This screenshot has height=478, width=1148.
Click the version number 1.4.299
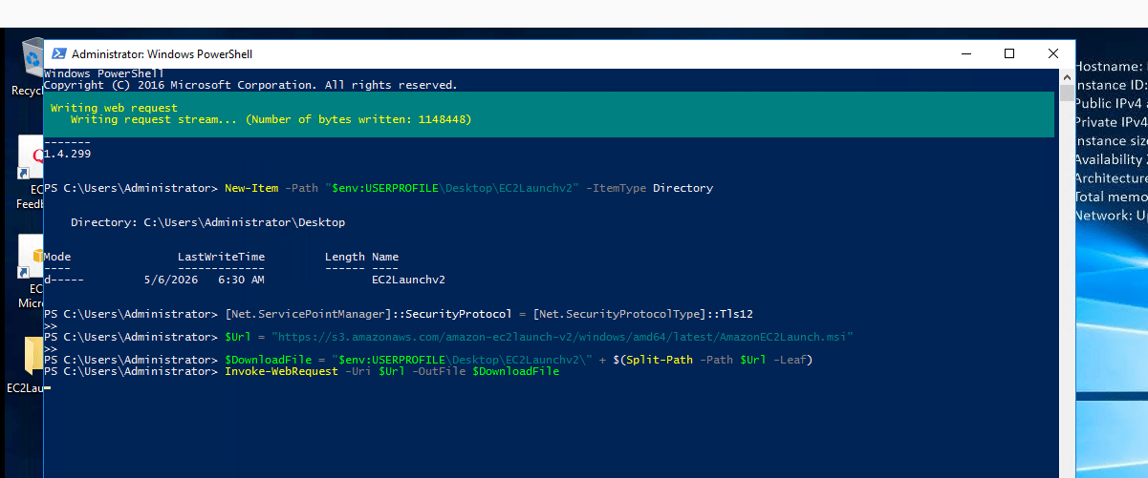(67, 153)
